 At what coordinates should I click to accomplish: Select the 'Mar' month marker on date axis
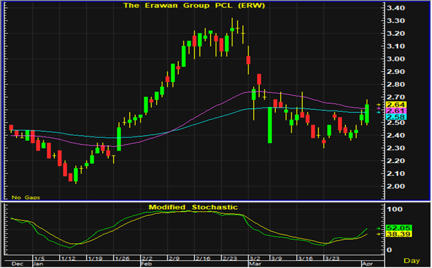(254, 262)
